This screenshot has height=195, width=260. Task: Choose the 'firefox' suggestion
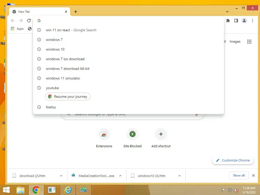click(128, 107)
